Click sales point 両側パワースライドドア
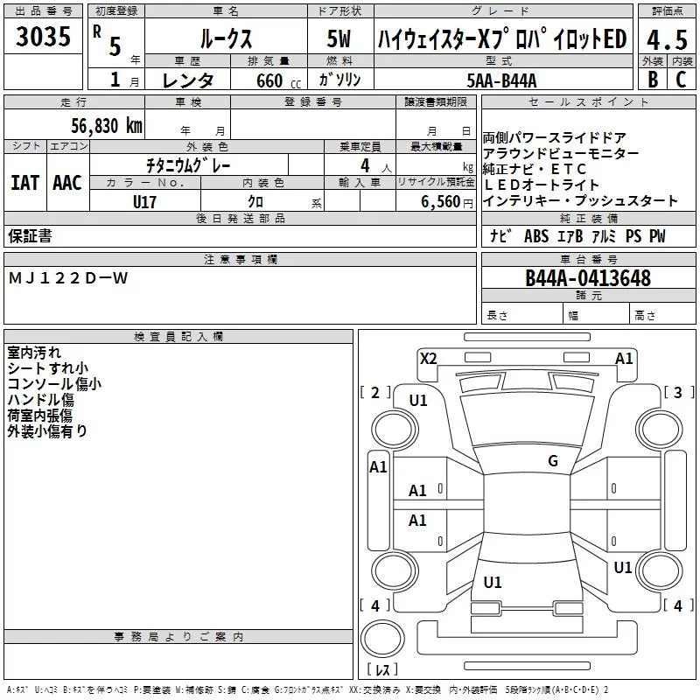The height and width of the screenshot is (700, 700). pyautogui.click(x=555, y=137)
